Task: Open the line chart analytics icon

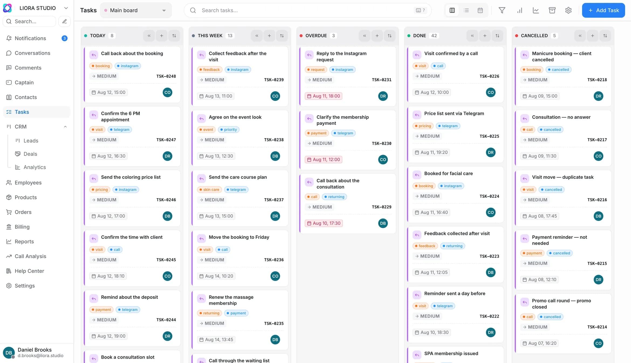Action: pos(536,10)
